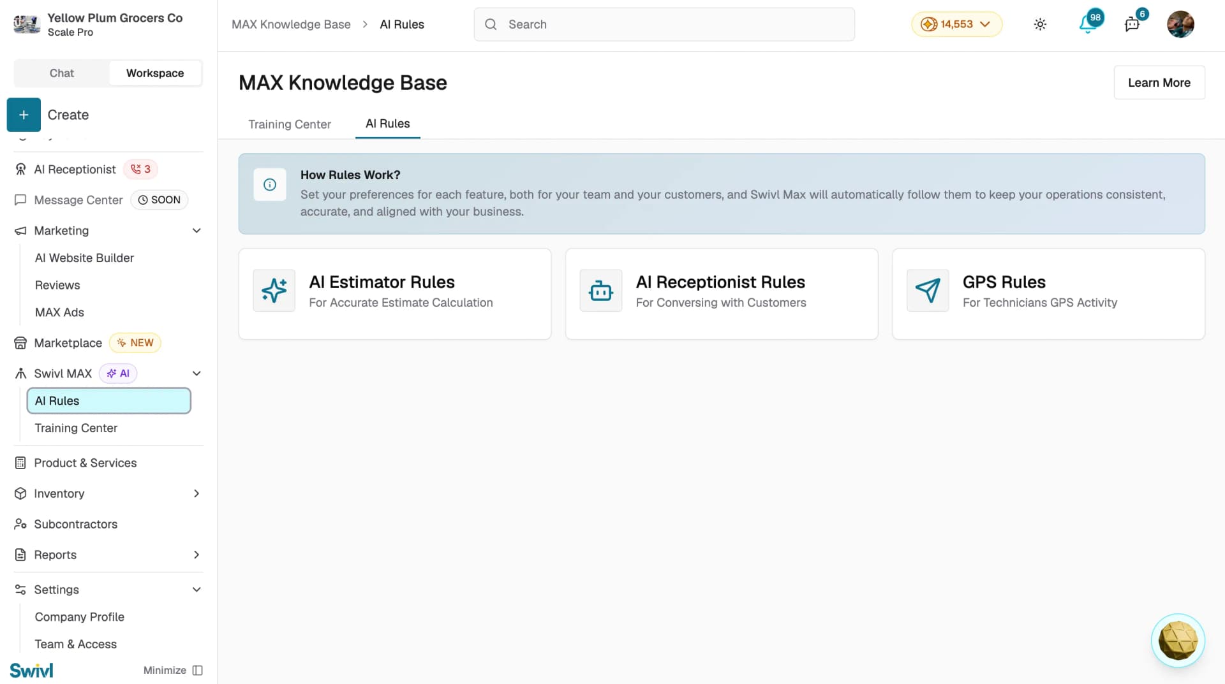The image size is (1225, 684).
Task: Collapse the Swivl MAX section chevron
Action: coord(197,374)
